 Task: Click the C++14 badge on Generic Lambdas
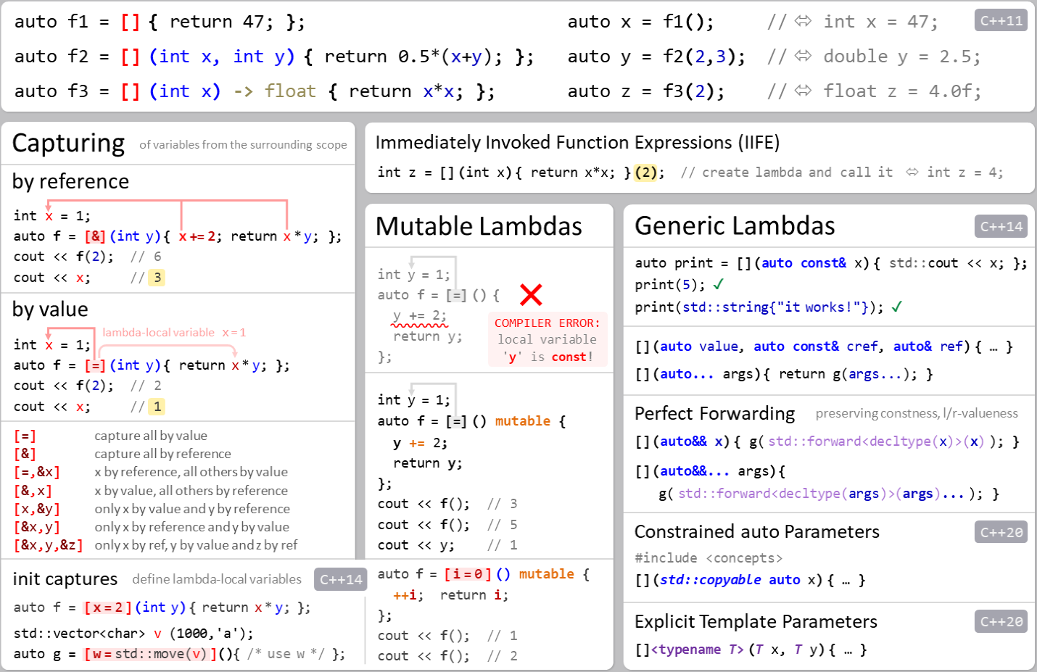(x=1001, y=226)
